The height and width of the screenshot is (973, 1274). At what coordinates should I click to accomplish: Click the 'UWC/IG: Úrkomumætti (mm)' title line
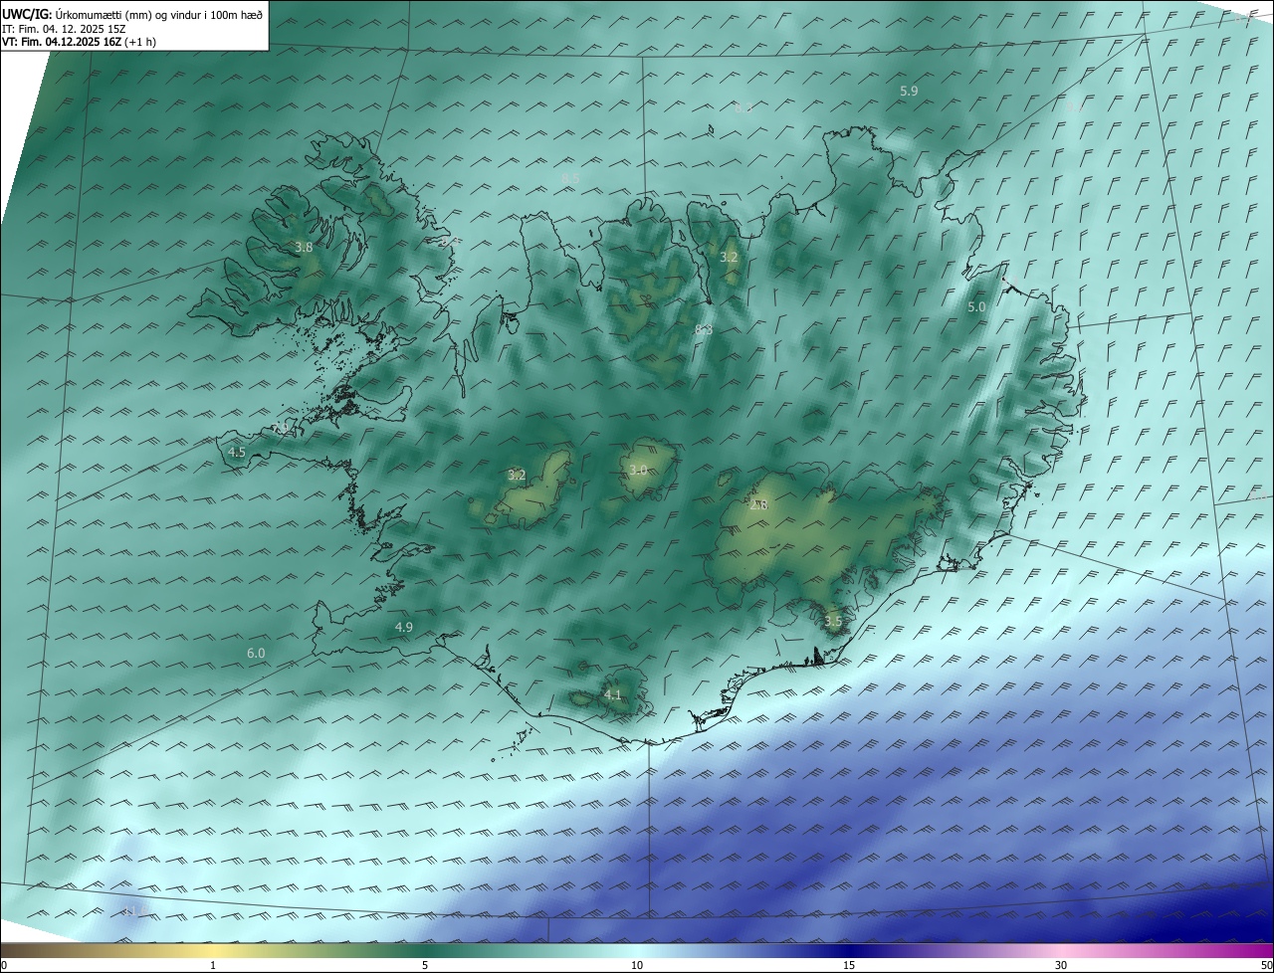click(x=133, y=14)
